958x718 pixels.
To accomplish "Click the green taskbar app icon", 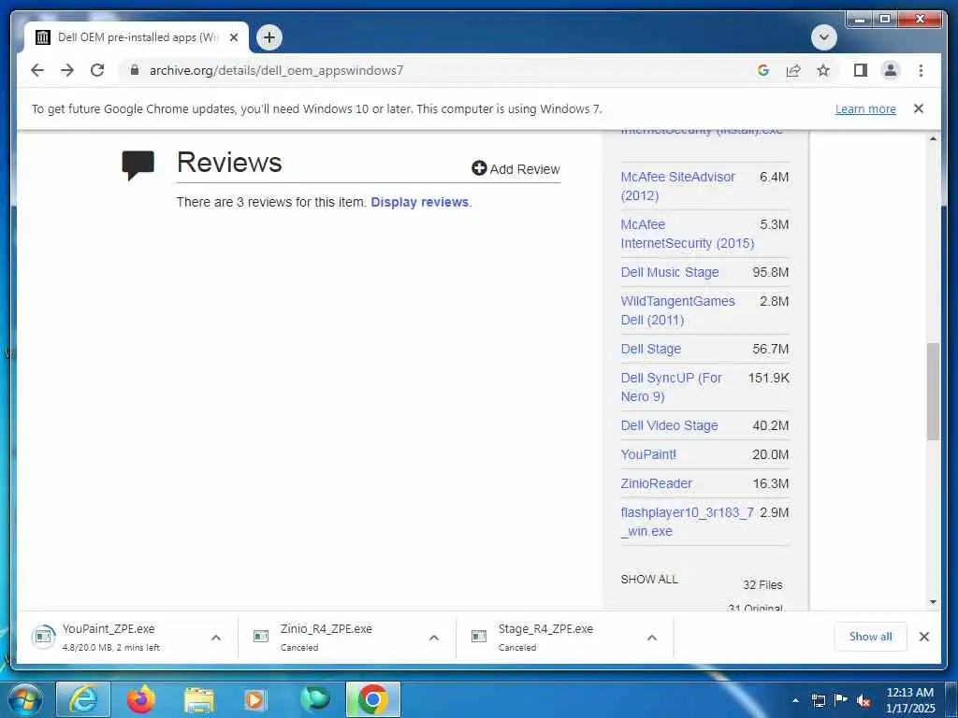I will [314, 699].
